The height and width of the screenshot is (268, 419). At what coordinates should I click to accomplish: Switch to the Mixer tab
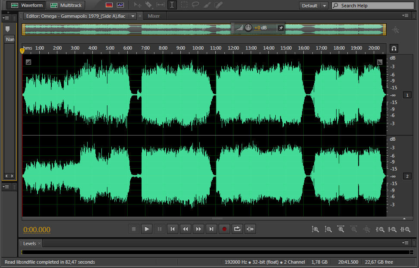click(x=154, y=16)
